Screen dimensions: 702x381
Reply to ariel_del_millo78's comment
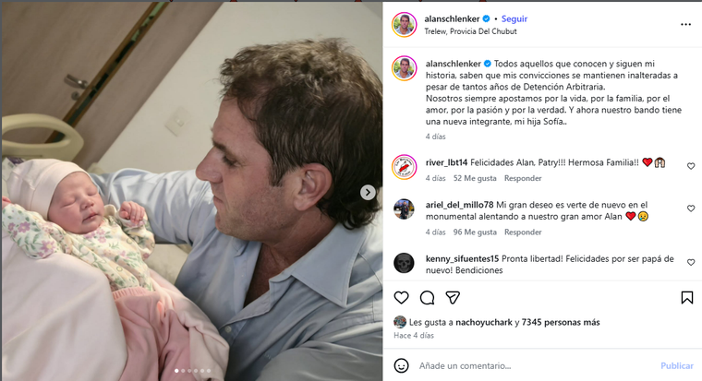coord(523,232)
